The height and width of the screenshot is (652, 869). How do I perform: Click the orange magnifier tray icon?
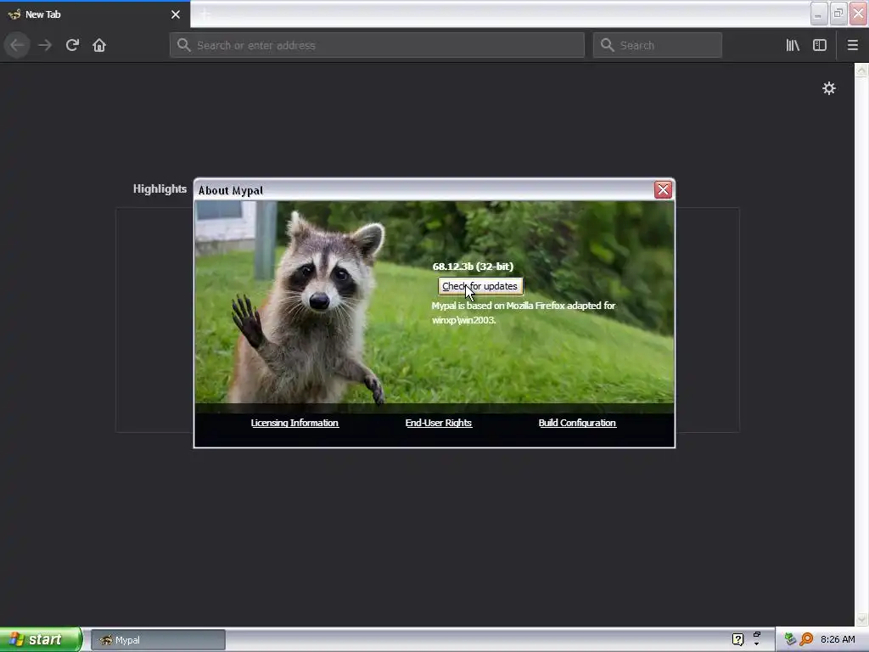pos(806,639)
